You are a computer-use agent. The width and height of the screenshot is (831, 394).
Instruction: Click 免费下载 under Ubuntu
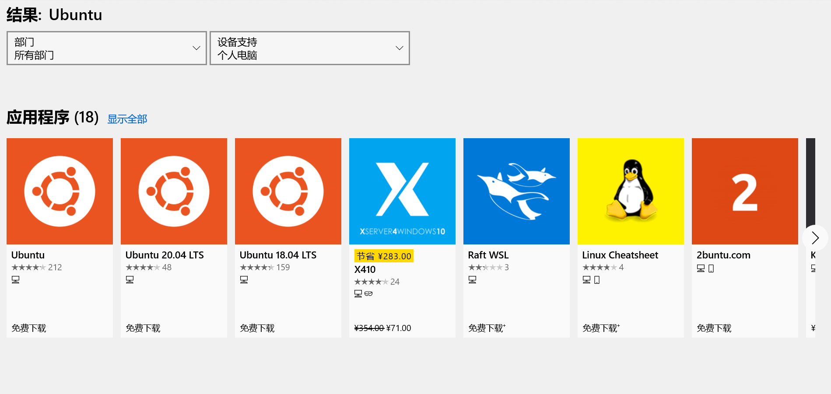(x=29, y=328)
